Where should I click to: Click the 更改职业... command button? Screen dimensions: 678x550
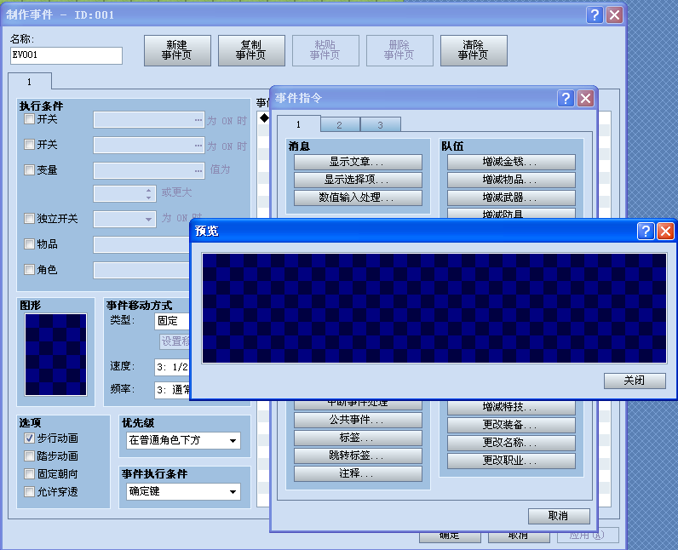(511, 461)
